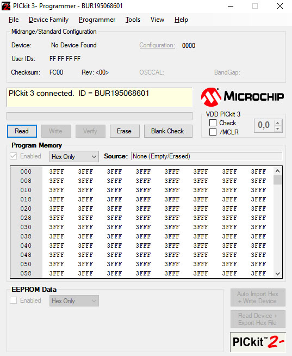The width and height of the screenshot is (292, 356).
Task: Open the Programmer menu
Action: [97, 20]
